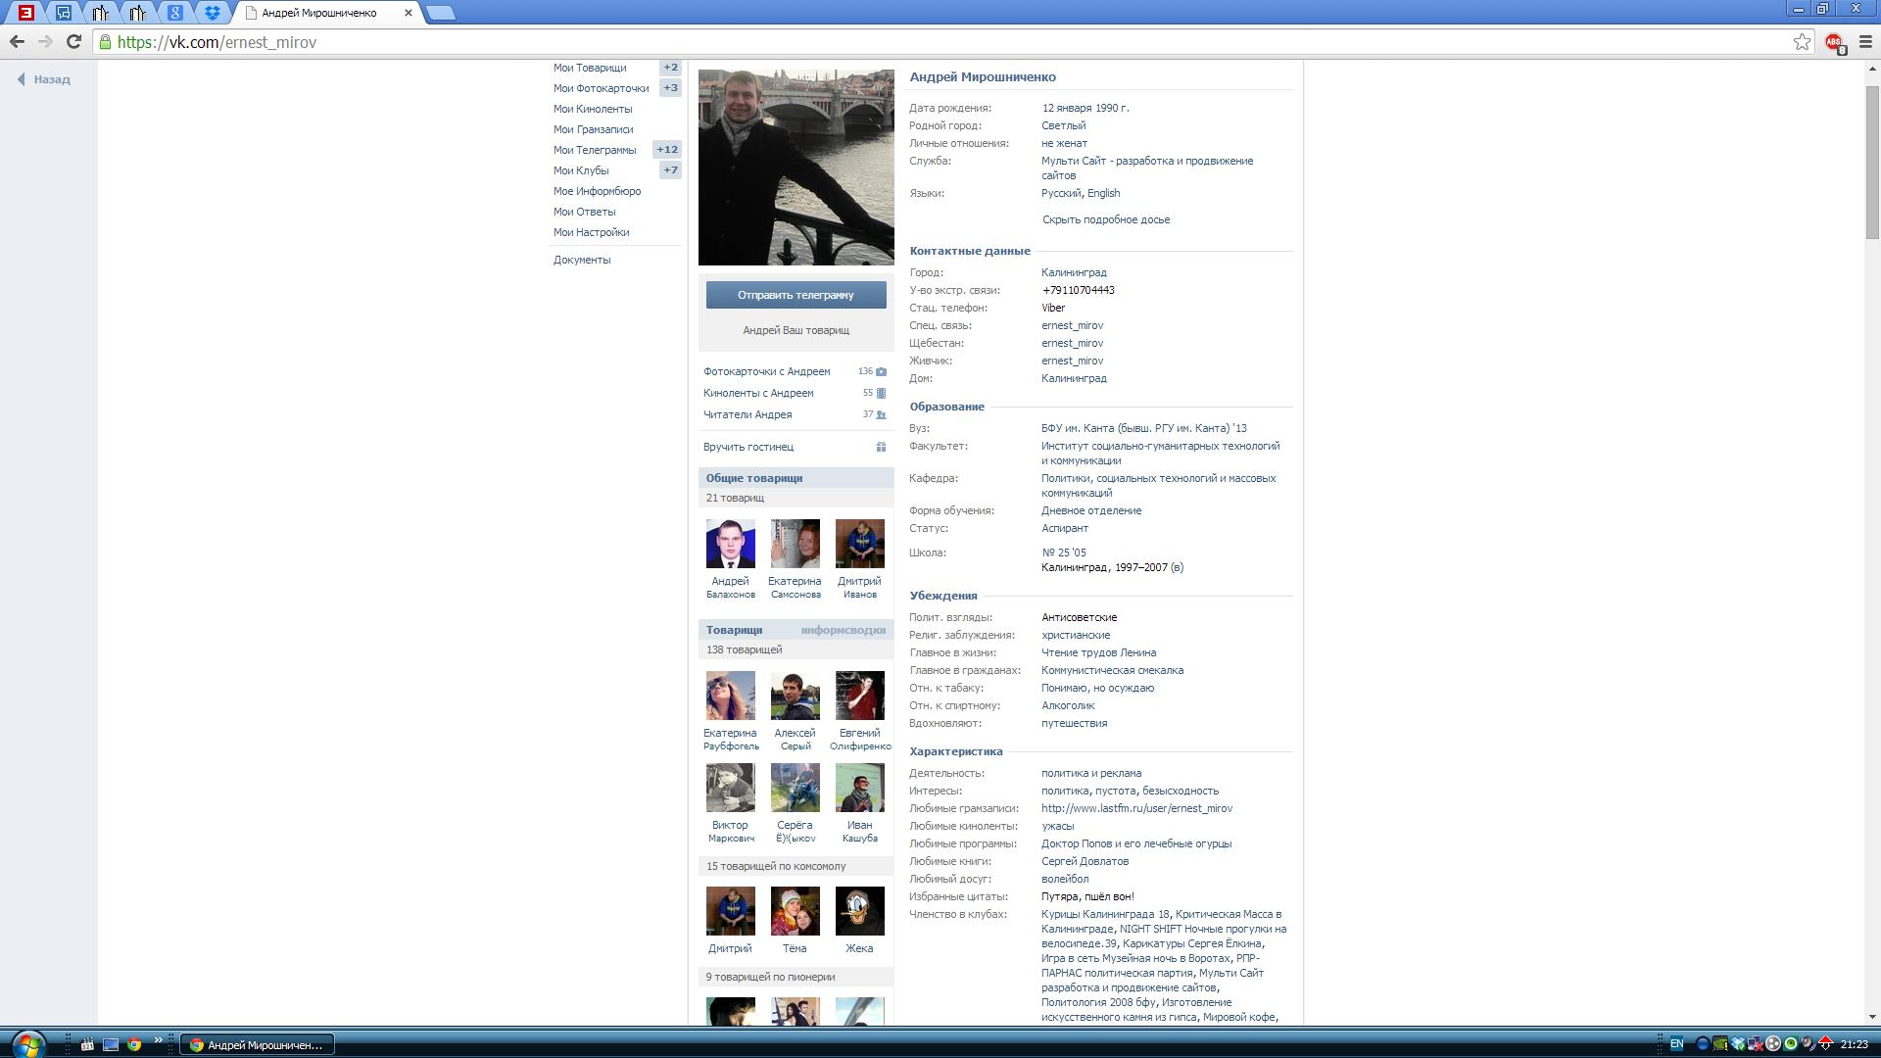
Task: Bookmark this page with the star icon
Action: [x=1802, y=41]
